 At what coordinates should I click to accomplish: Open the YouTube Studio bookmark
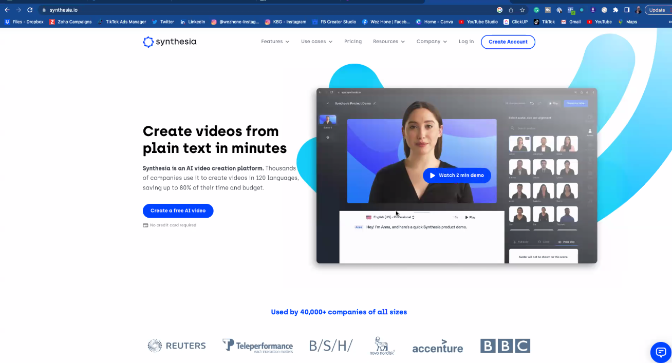478,22
